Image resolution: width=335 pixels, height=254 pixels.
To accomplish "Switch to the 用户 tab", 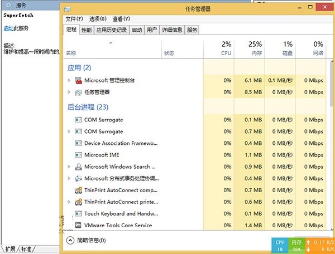I will pyautogui.click(x=152, y=30).
